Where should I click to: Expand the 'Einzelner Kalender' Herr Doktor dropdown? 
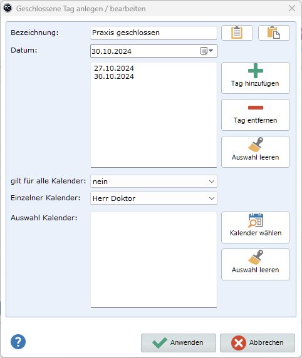click(212, 198)
